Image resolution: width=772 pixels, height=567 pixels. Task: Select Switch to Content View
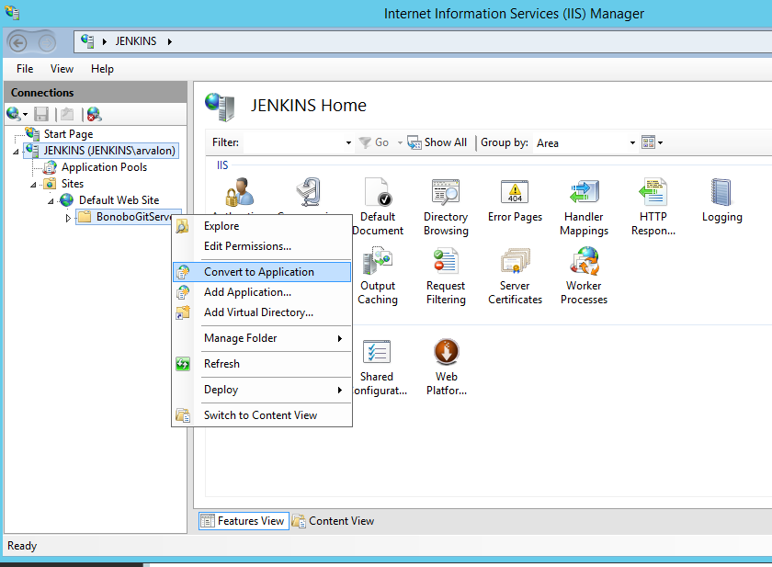tap(262, 415)
